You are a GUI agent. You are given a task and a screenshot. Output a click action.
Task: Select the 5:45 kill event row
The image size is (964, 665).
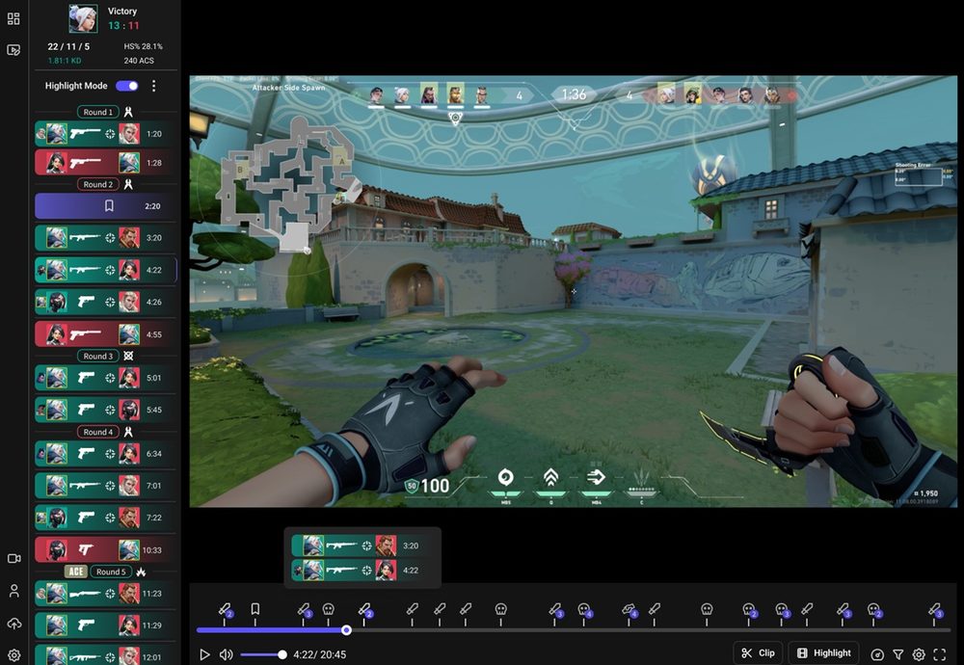105,410
